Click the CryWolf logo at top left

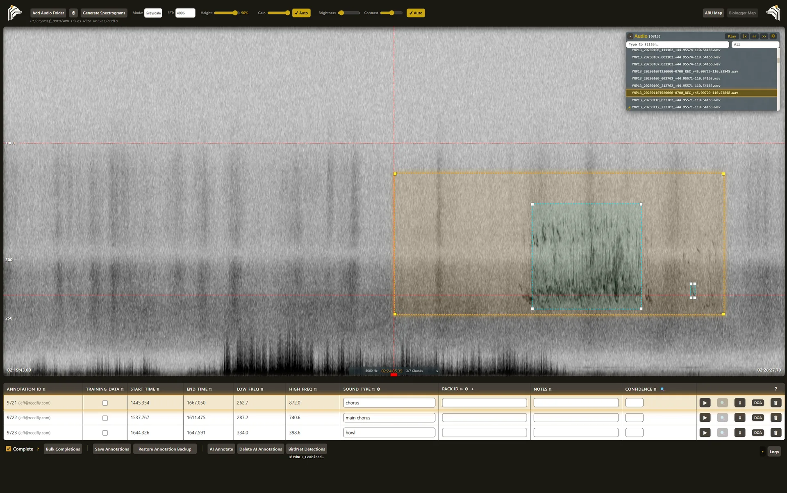[14, 13]
